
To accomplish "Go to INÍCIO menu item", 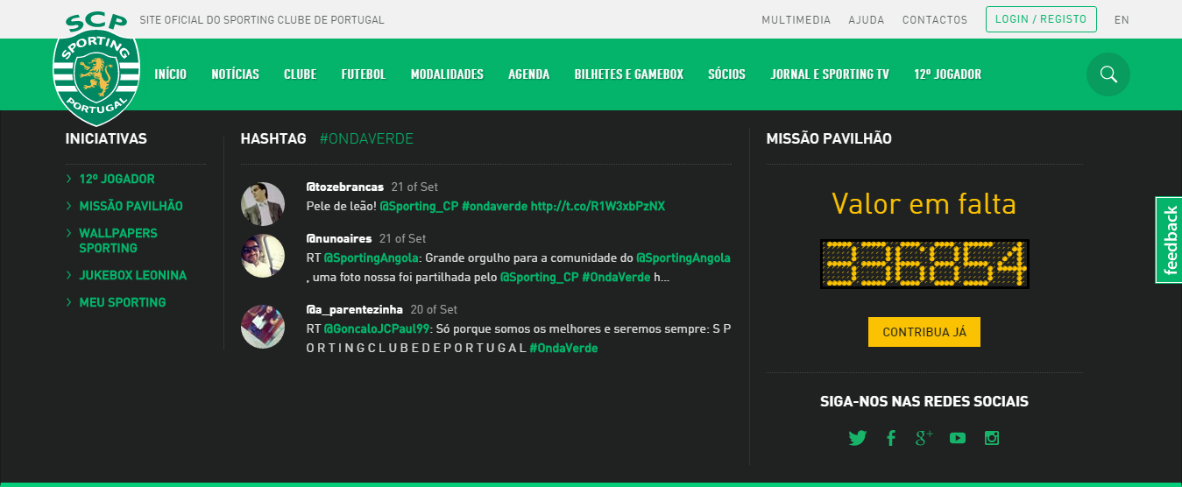I will tap(171, 74).
